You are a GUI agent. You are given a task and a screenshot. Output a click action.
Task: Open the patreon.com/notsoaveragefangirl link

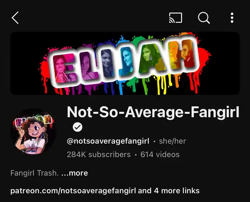pos(73,191)
